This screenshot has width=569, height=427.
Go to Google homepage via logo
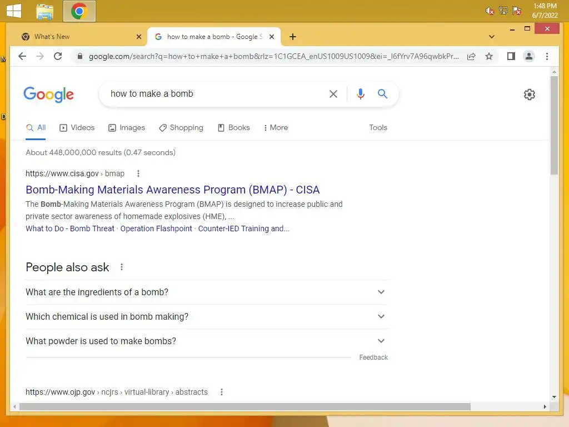[49, 95]
